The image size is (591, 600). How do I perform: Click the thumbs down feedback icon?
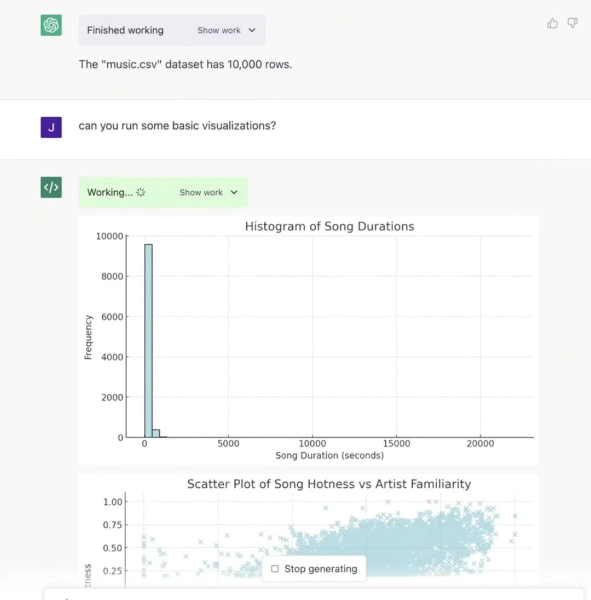pos(572,23)
